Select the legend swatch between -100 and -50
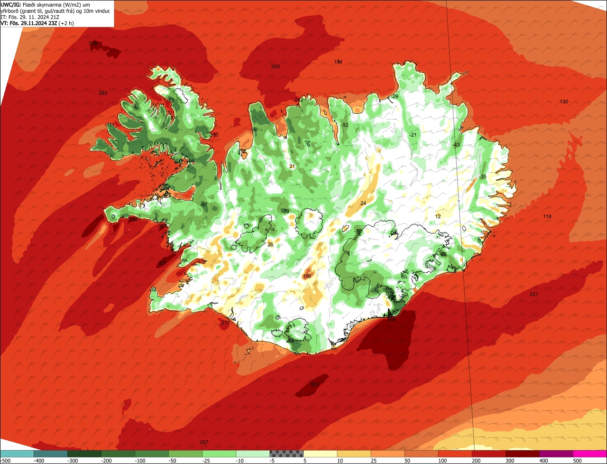Image resolution: width=607 pixels, height=464 pixels. pos(152,453)
